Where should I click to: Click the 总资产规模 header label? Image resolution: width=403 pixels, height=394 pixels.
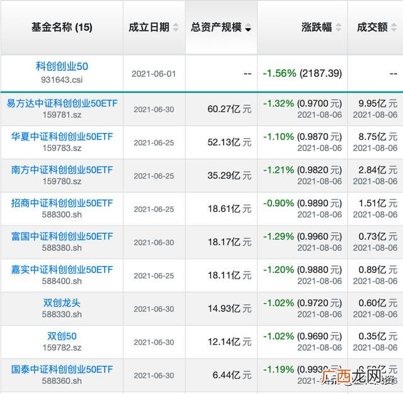217,27
